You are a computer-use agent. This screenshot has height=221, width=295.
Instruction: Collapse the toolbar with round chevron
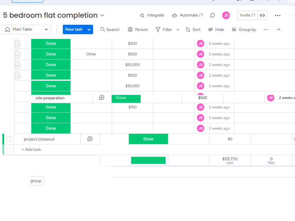point(279,30)
